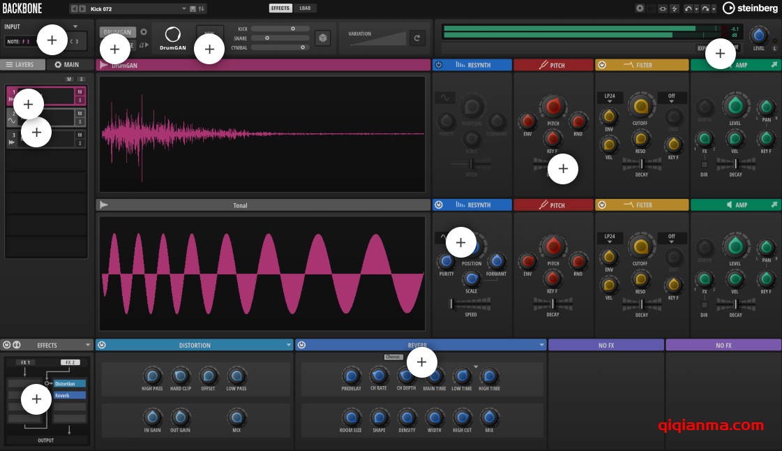782x451 pixels.
Task: Mute layer 3 with its M button
Action: click(x=80, y=135)
